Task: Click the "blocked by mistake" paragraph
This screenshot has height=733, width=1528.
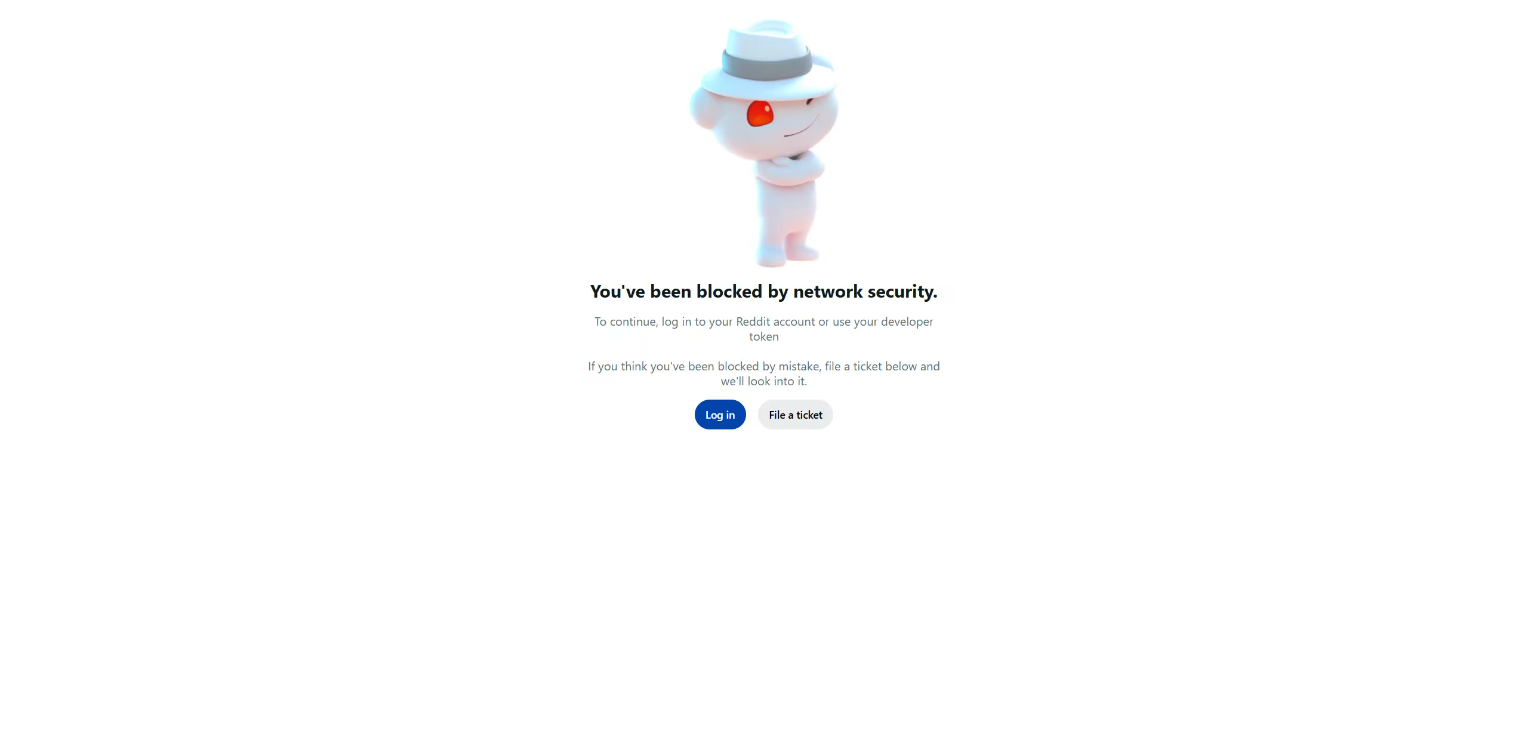Action: (x=764, y=373)
